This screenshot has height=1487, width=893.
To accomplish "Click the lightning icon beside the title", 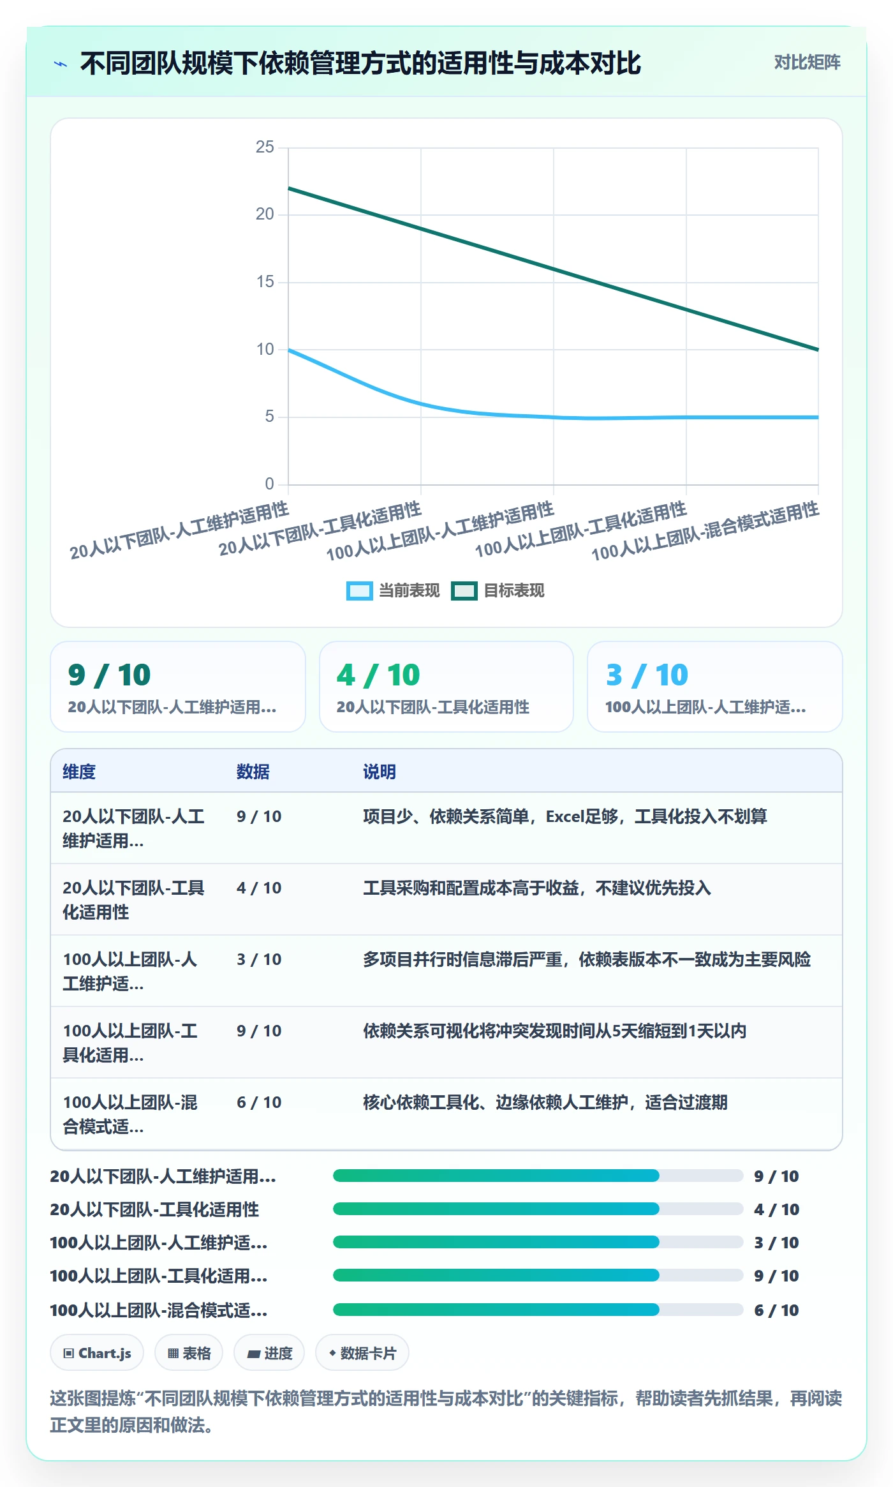I will pyautogui.click(x=61, y=64).
